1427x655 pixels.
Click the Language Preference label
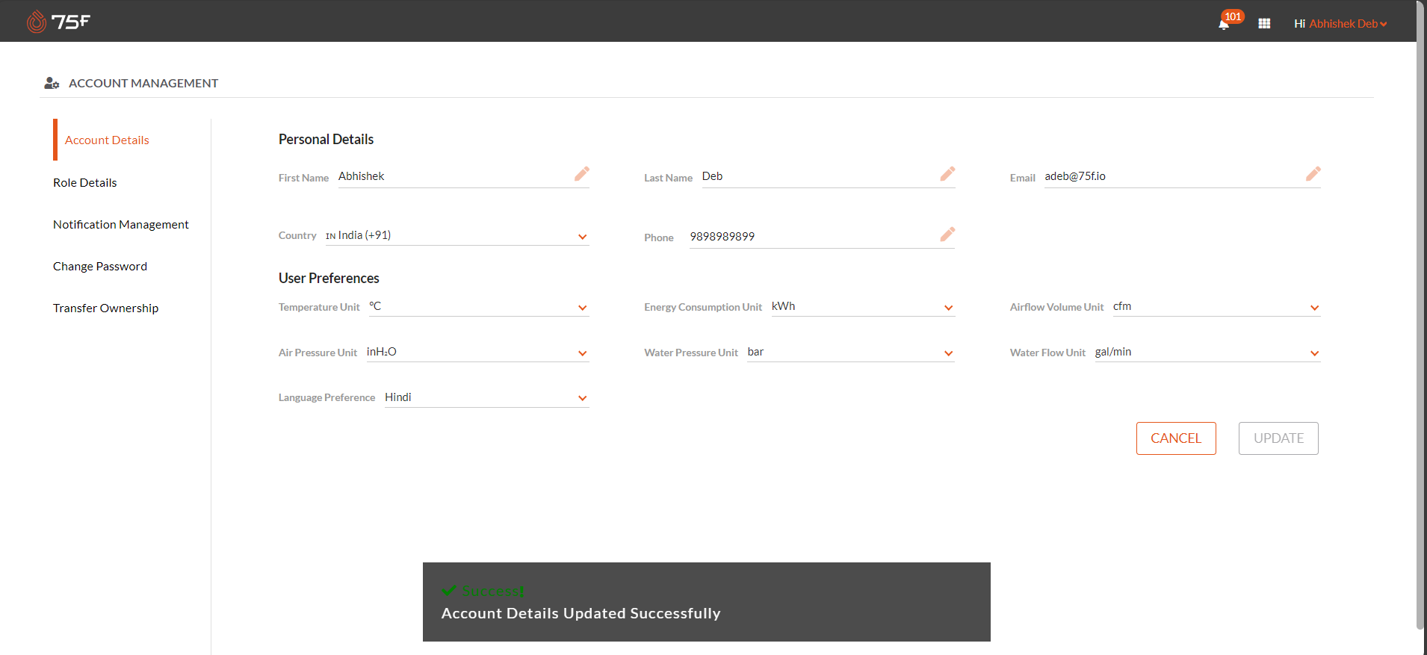tap(326, 397)
